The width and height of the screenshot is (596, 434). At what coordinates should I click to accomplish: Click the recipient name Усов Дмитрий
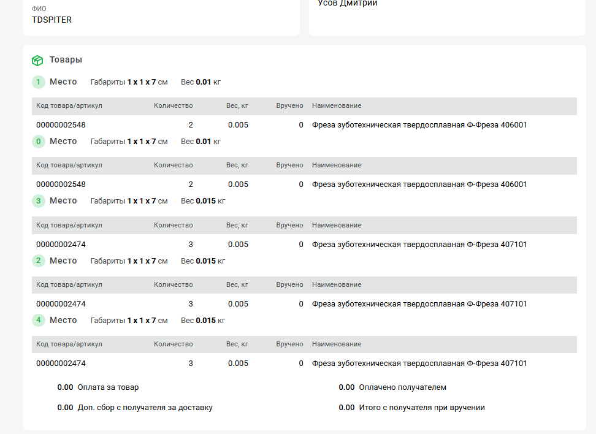(x=347, y=4)
